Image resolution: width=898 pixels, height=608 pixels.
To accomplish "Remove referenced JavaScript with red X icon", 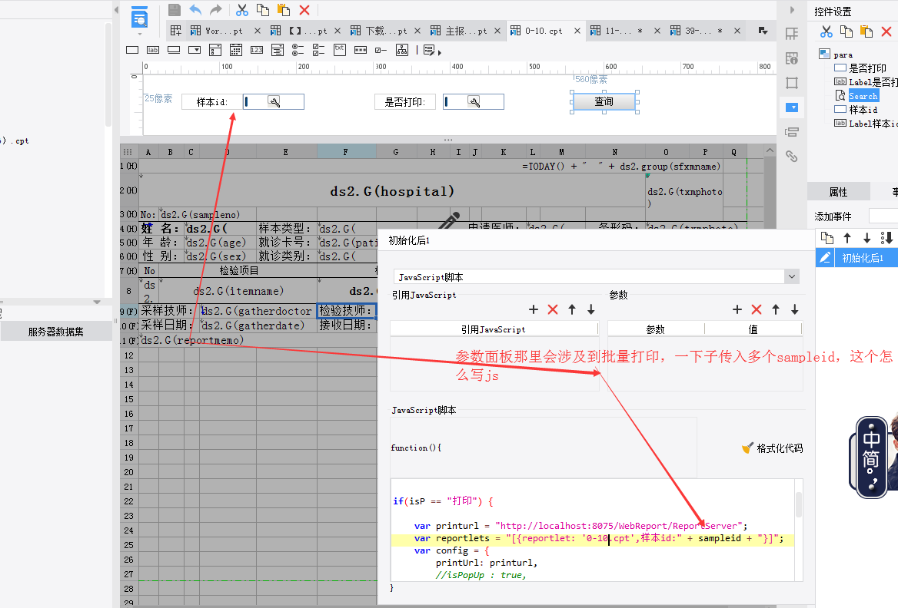I will tap(552, 309).
